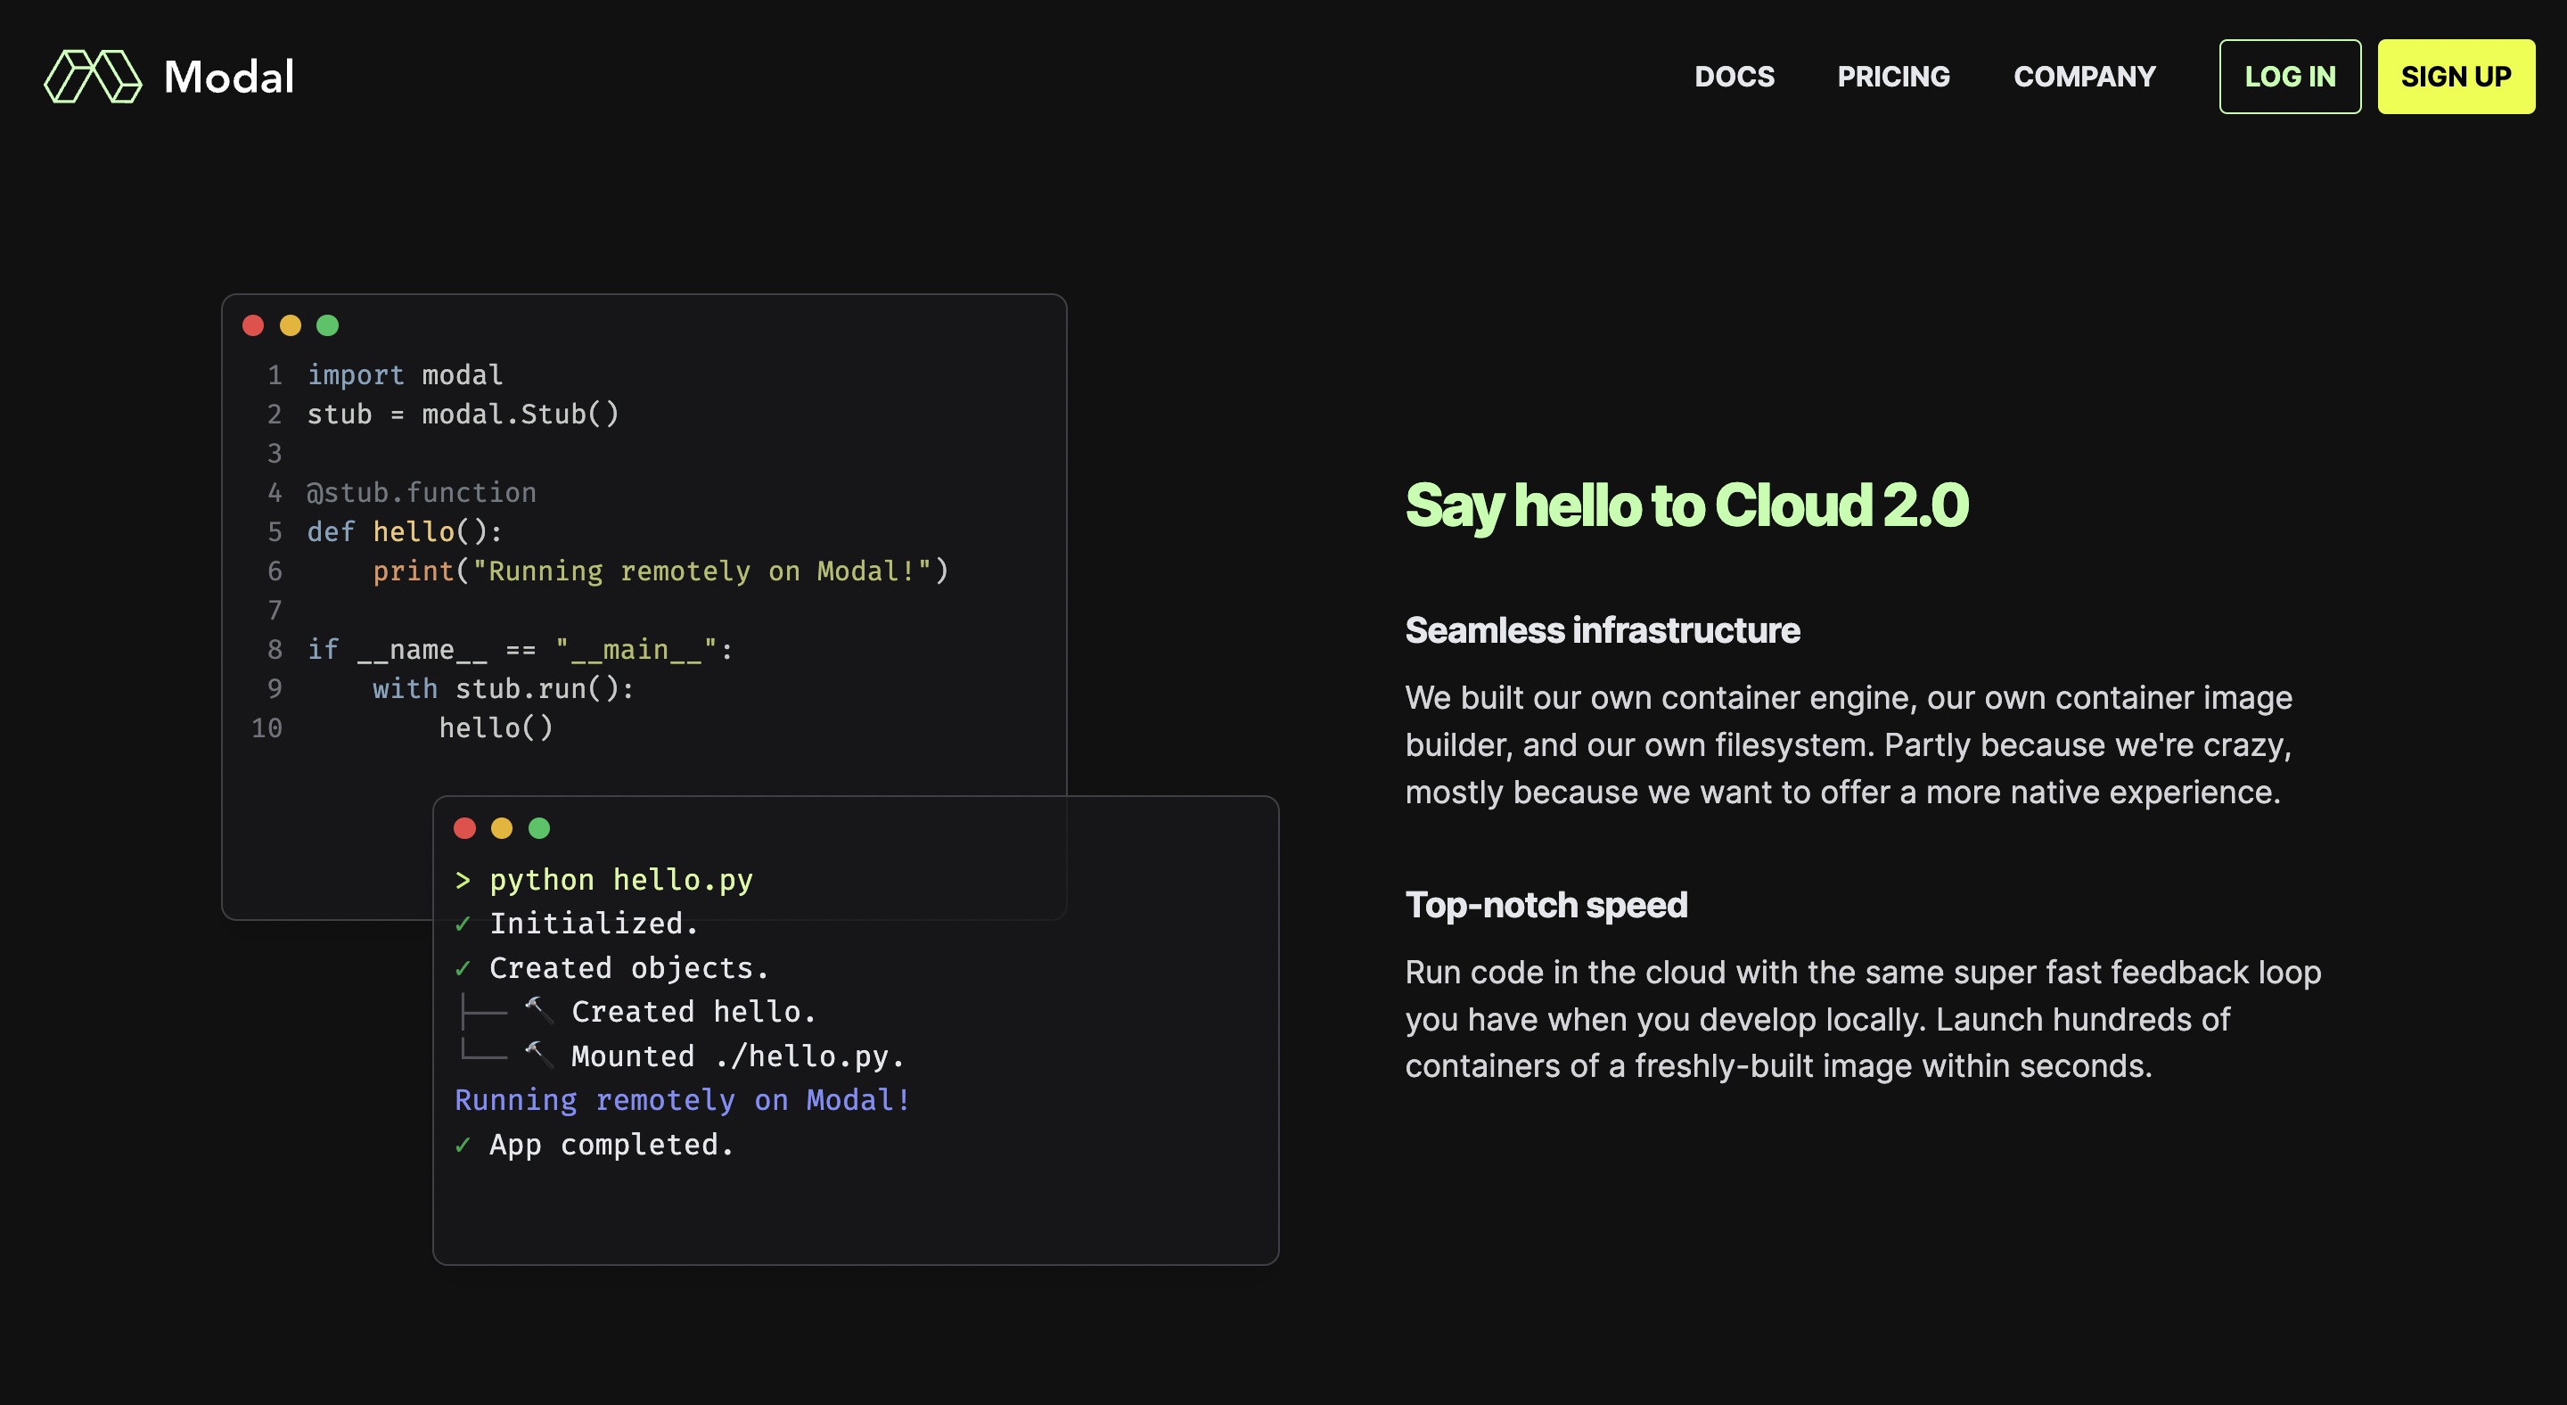This screenshot has width=2567, height=1405.
Task: Click the 'import modal' code line
Action: pos(405,375)
